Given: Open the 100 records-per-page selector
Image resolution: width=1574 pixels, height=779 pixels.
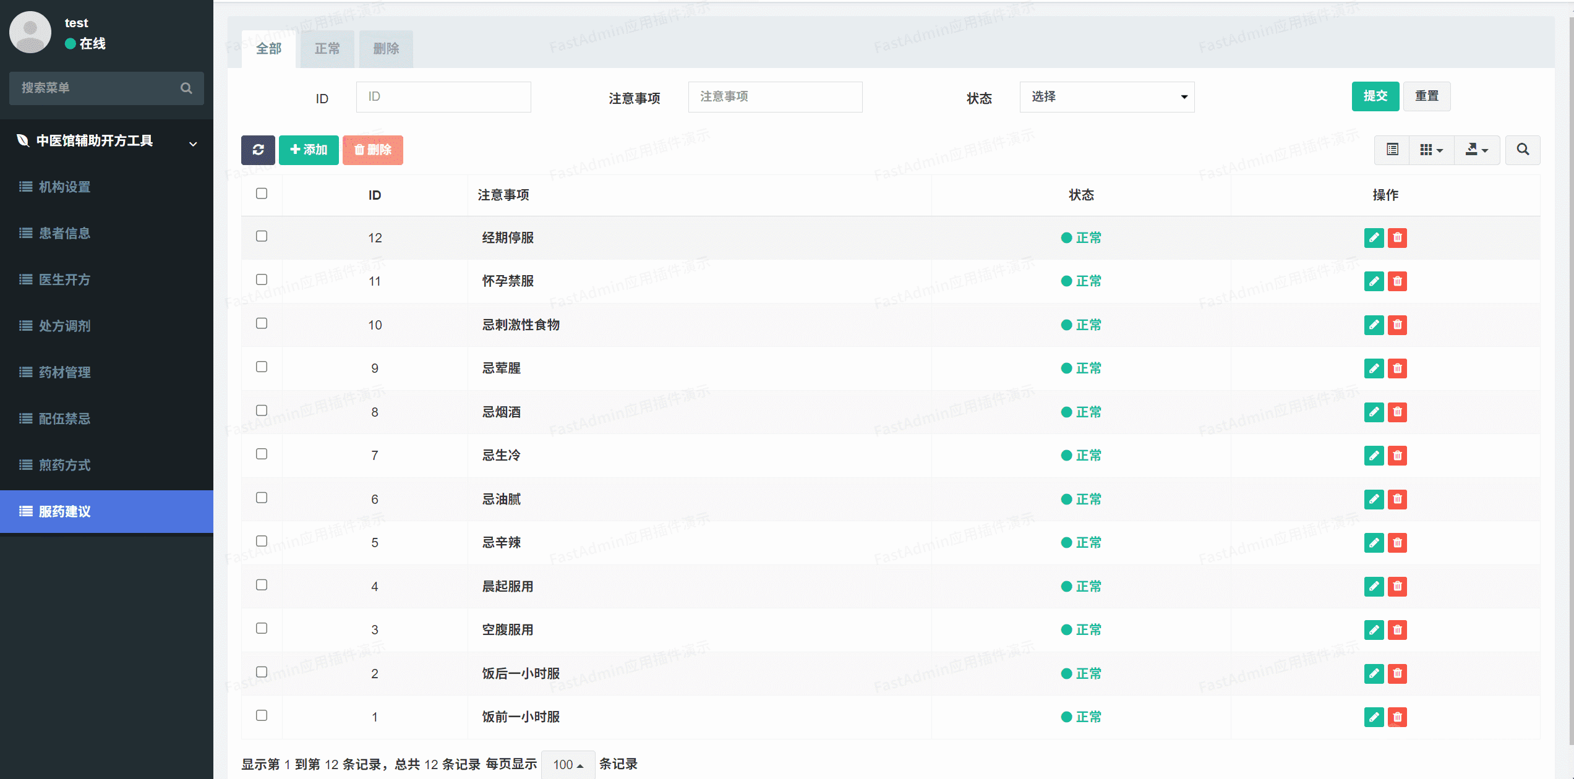Looking at the screenshot, I should pyautogui.click(x=568, y=764).
